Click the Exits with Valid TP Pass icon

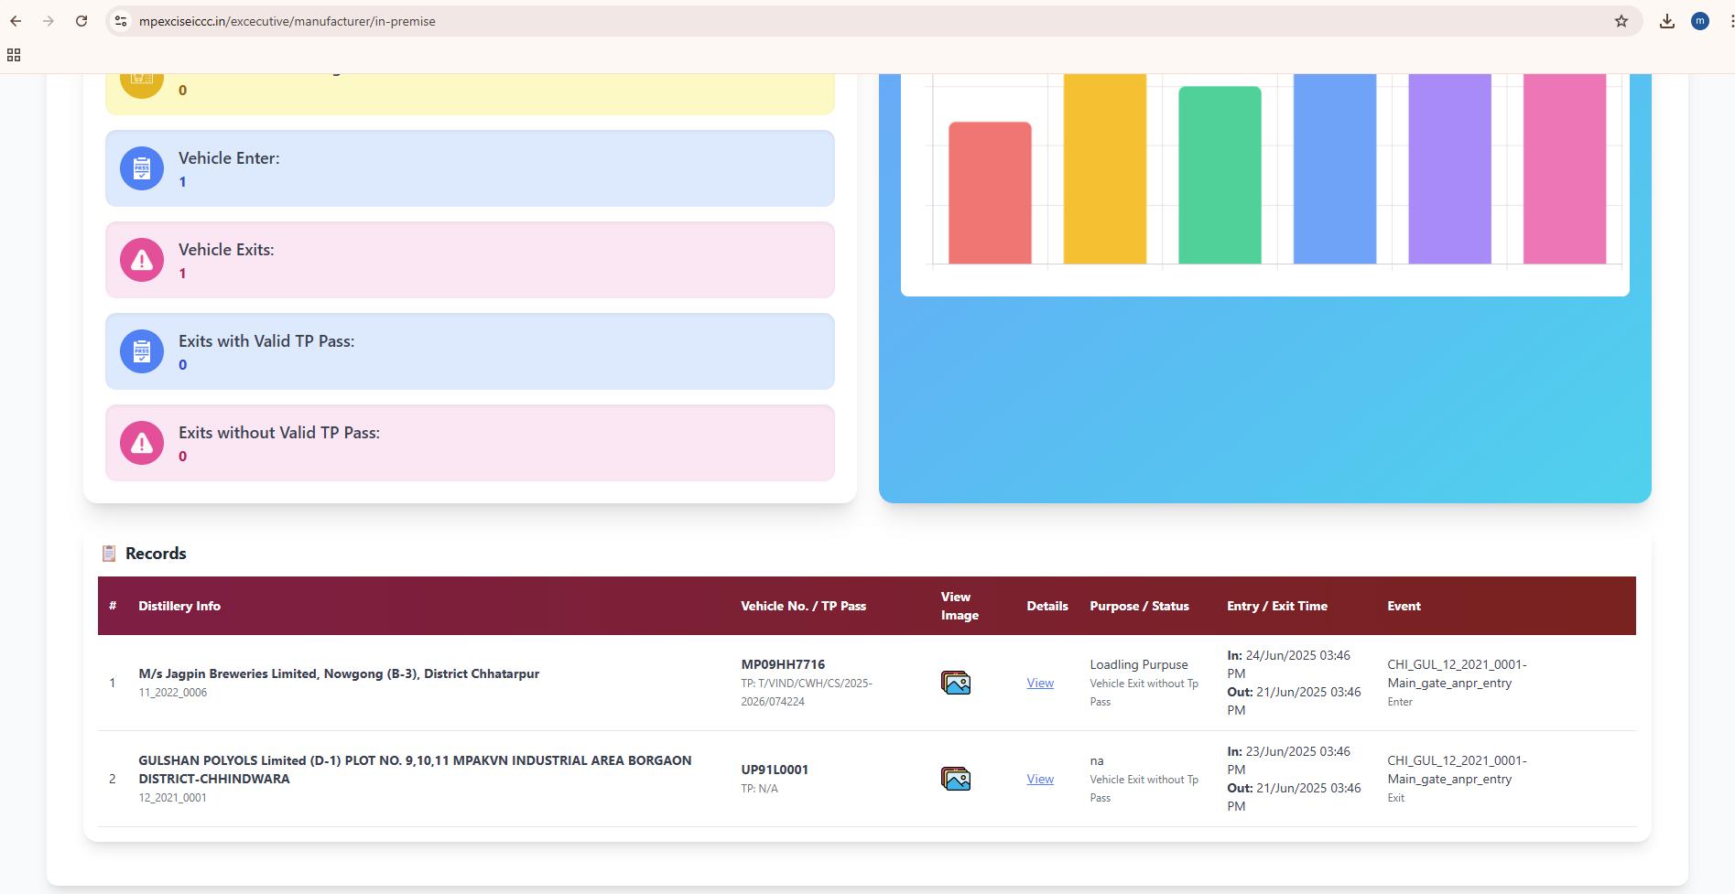point(142,351)
